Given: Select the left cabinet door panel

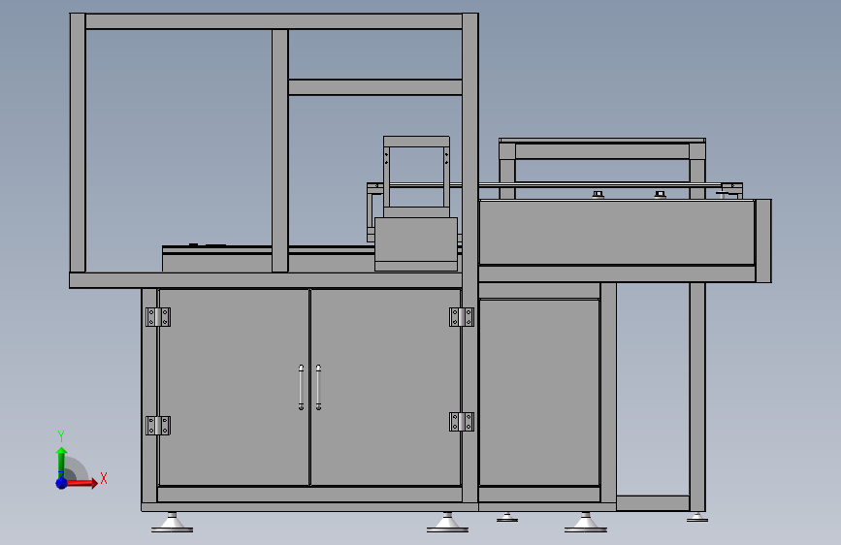Looking at the screenshot, I should pyautogui.click(x=234, y=387).
